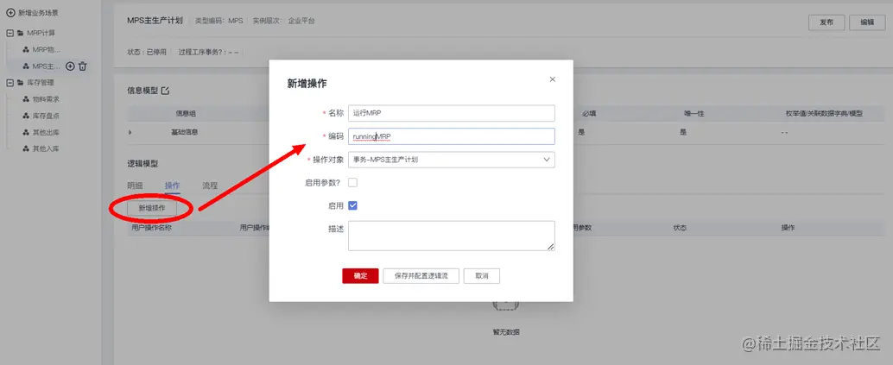Collapse the 库存管理 folder node
The height and width of the screenshot is (365, 893).
[x=9, y=83]
